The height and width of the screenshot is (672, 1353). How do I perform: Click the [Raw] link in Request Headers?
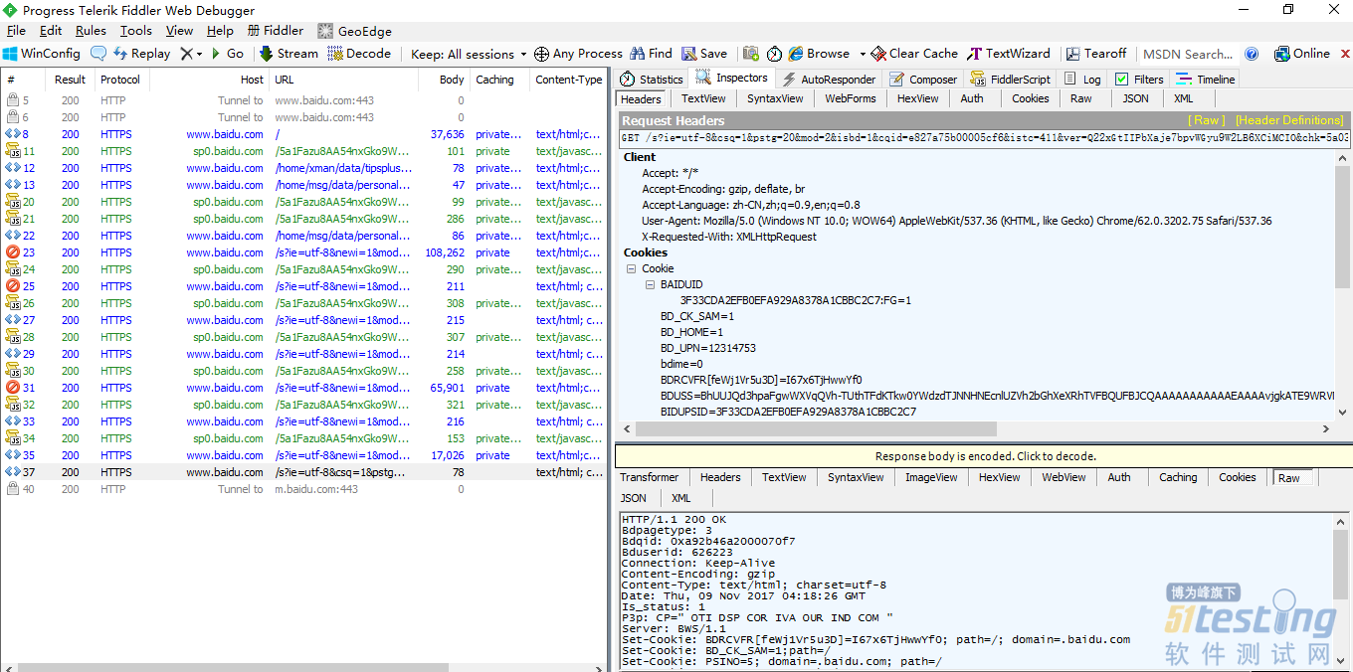[x=1206, y=120]
